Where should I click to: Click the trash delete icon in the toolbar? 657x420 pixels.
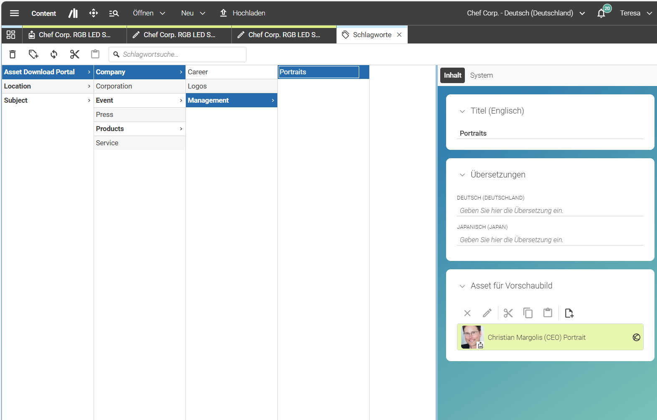[13, 54]
